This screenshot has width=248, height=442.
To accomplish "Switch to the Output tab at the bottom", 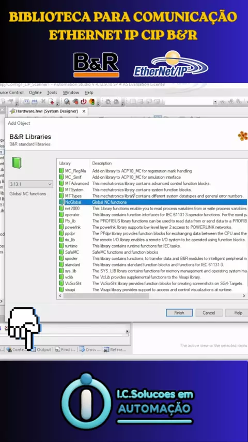I will click(41, 349).
